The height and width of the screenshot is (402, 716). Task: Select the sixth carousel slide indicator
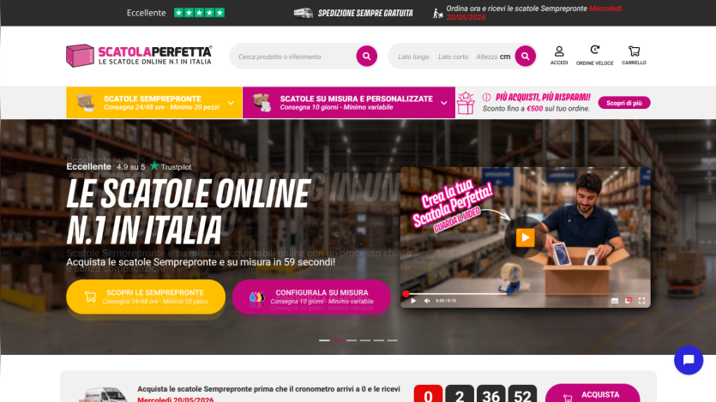pos(392,340)
